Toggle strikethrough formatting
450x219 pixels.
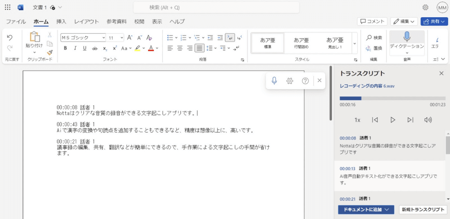[95, 48]
